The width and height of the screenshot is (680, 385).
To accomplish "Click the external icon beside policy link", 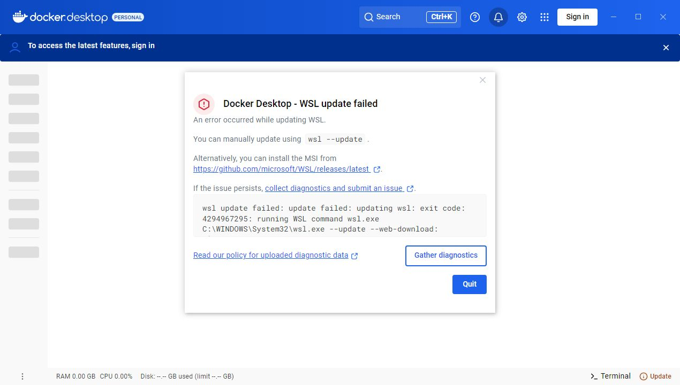I will 354,256.
